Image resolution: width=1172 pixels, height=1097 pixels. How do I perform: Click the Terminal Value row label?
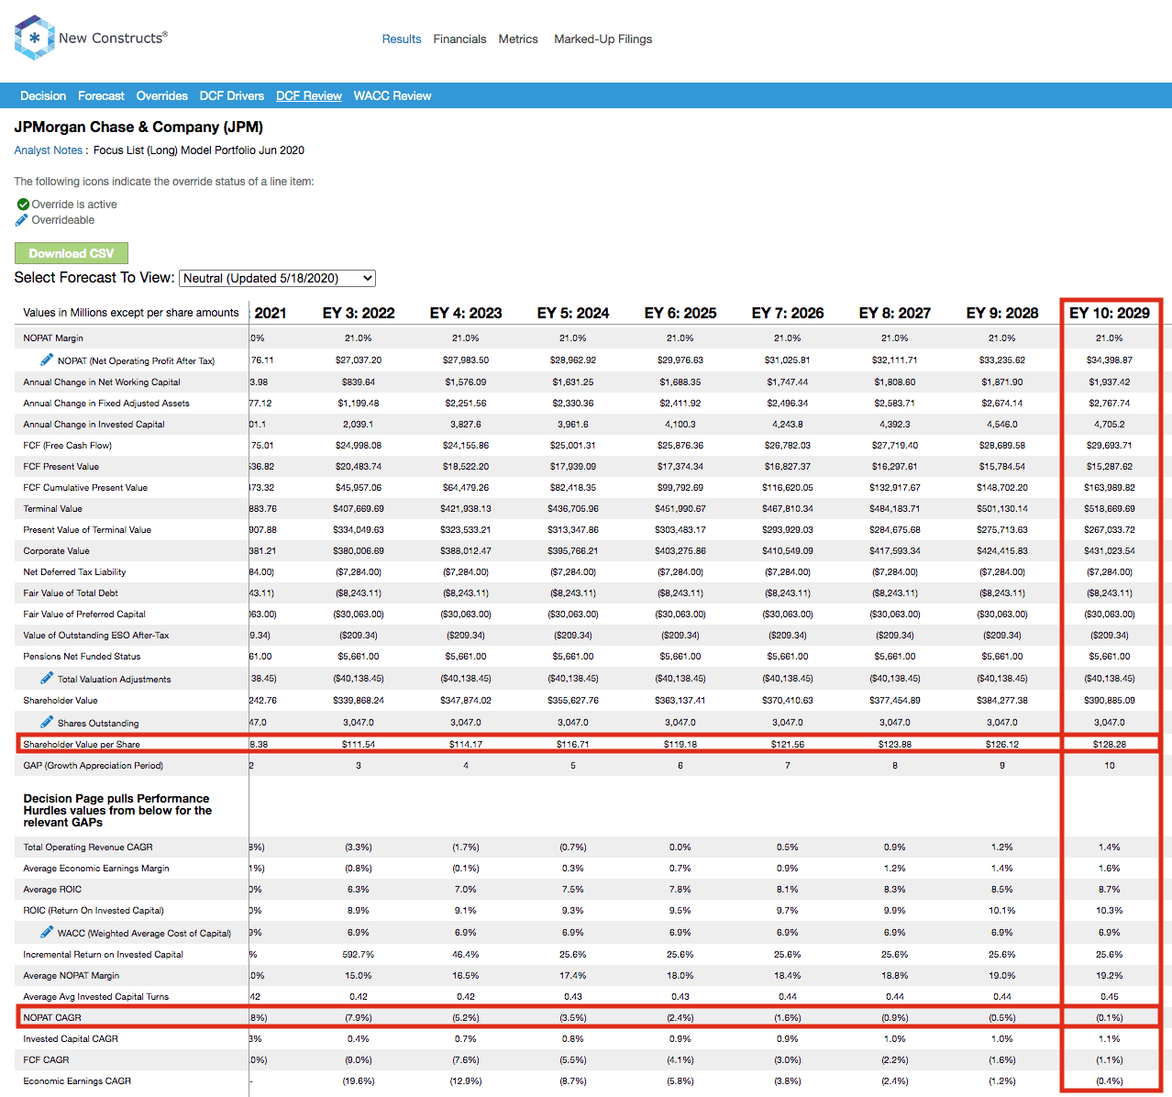click(x=53, y=508)
